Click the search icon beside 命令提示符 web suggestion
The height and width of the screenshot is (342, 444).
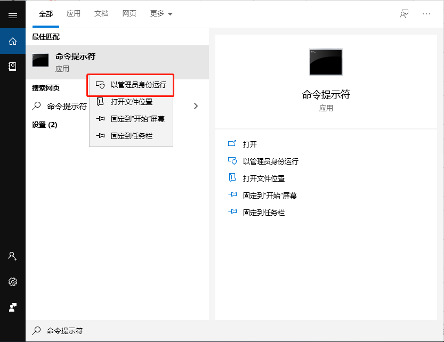[x=37, y=105]
